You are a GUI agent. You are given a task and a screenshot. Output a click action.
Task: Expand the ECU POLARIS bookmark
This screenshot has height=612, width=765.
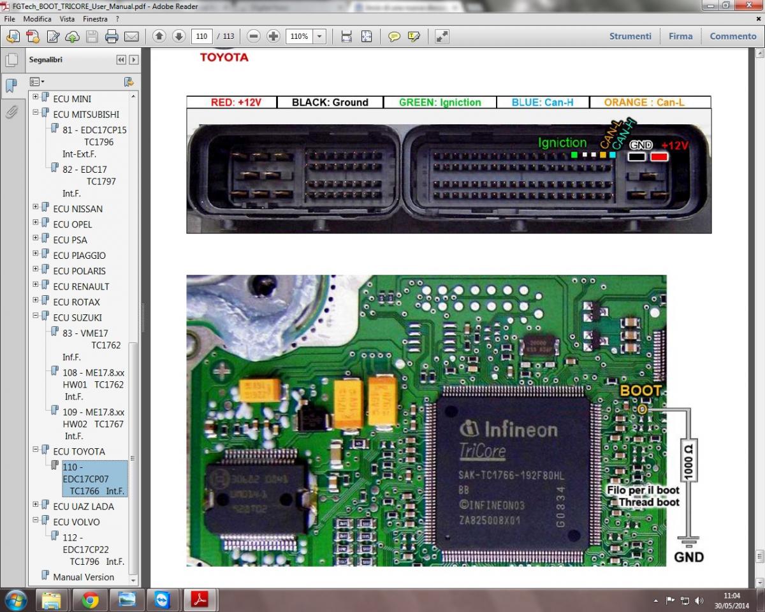click(x=36, y=270)
